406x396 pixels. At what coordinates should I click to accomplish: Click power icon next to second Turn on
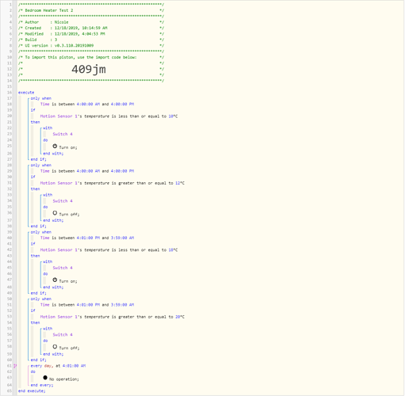pyautogui.click(x=55, y=280)
